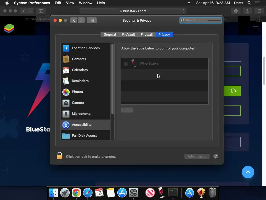
Task: Open Spotlight search in menu bar
Action: [x=249, y=3]
